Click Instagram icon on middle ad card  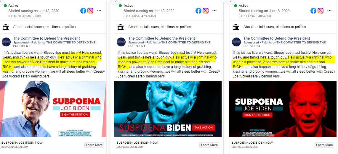coord(205,11)
